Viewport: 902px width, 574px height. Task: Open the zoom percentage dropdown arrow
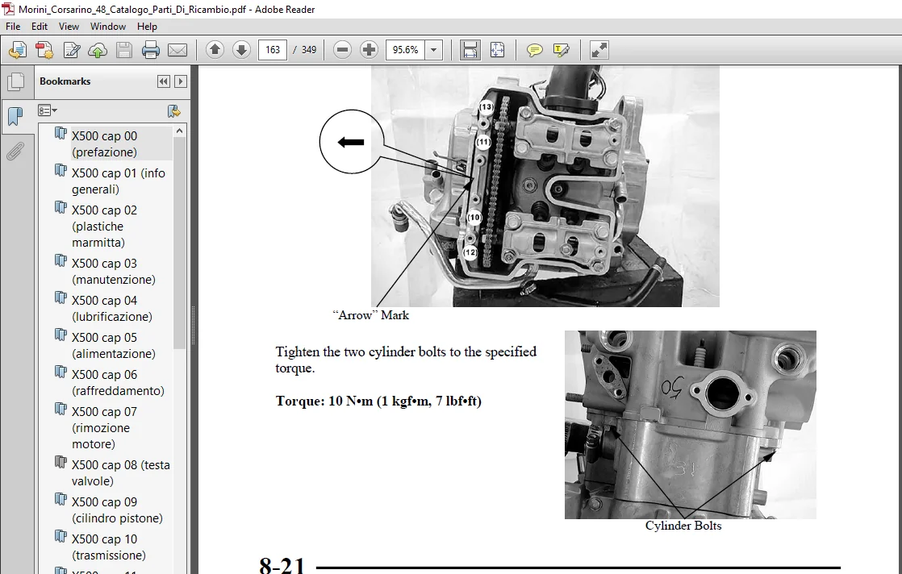[434, 50]
